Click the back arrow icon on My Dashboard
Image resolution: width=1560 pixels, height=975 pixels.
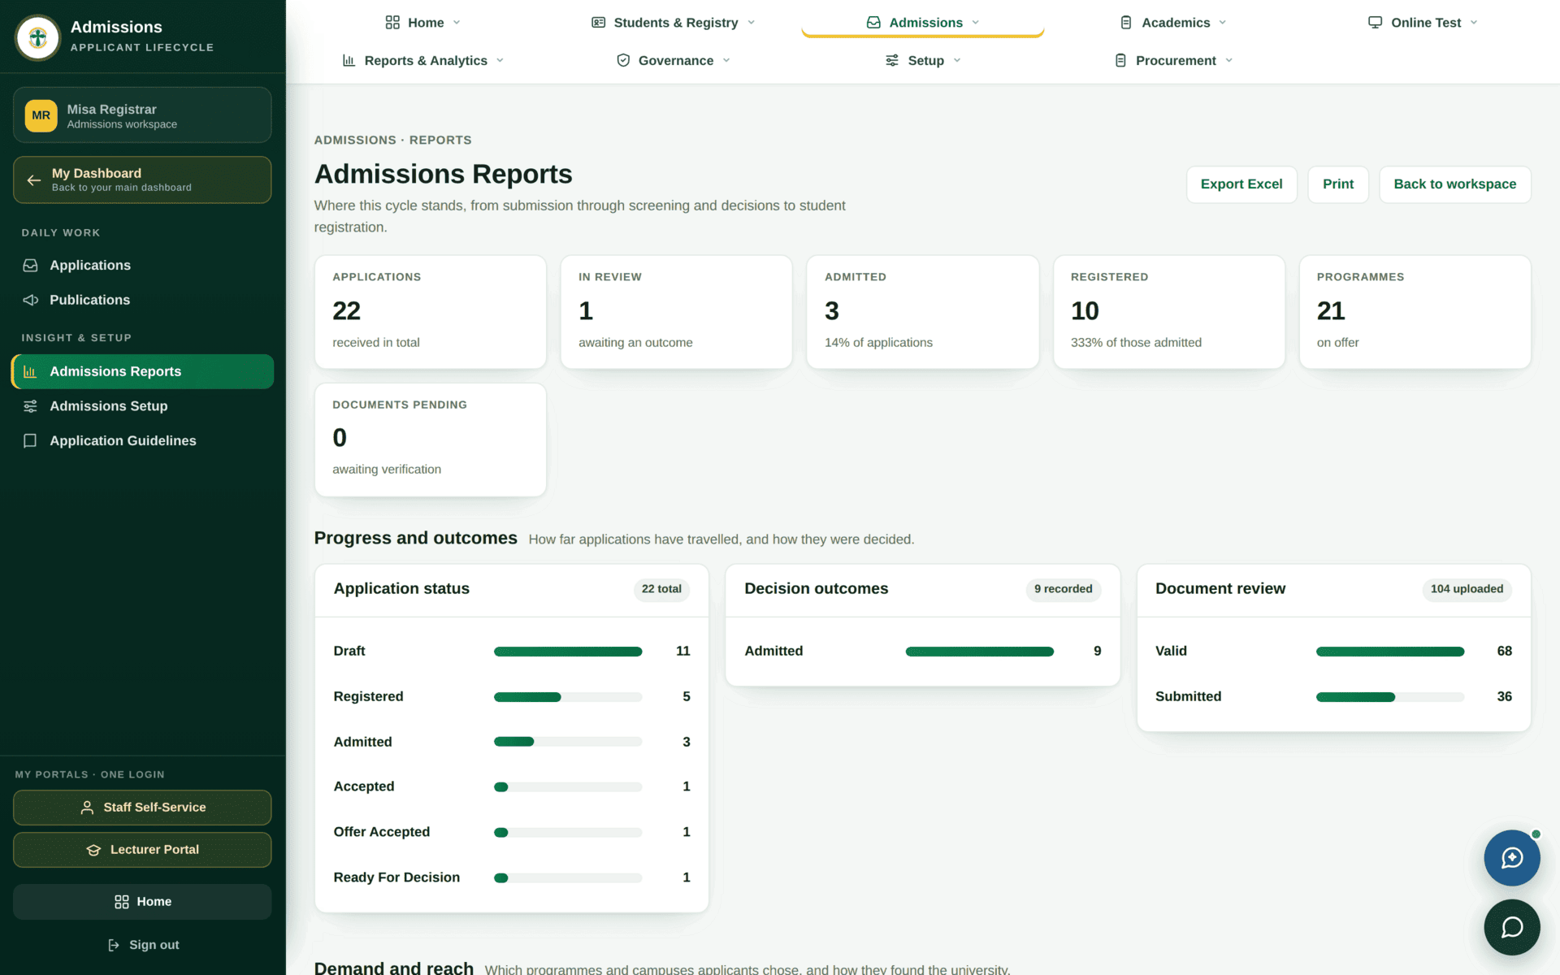tap(33, 180)
